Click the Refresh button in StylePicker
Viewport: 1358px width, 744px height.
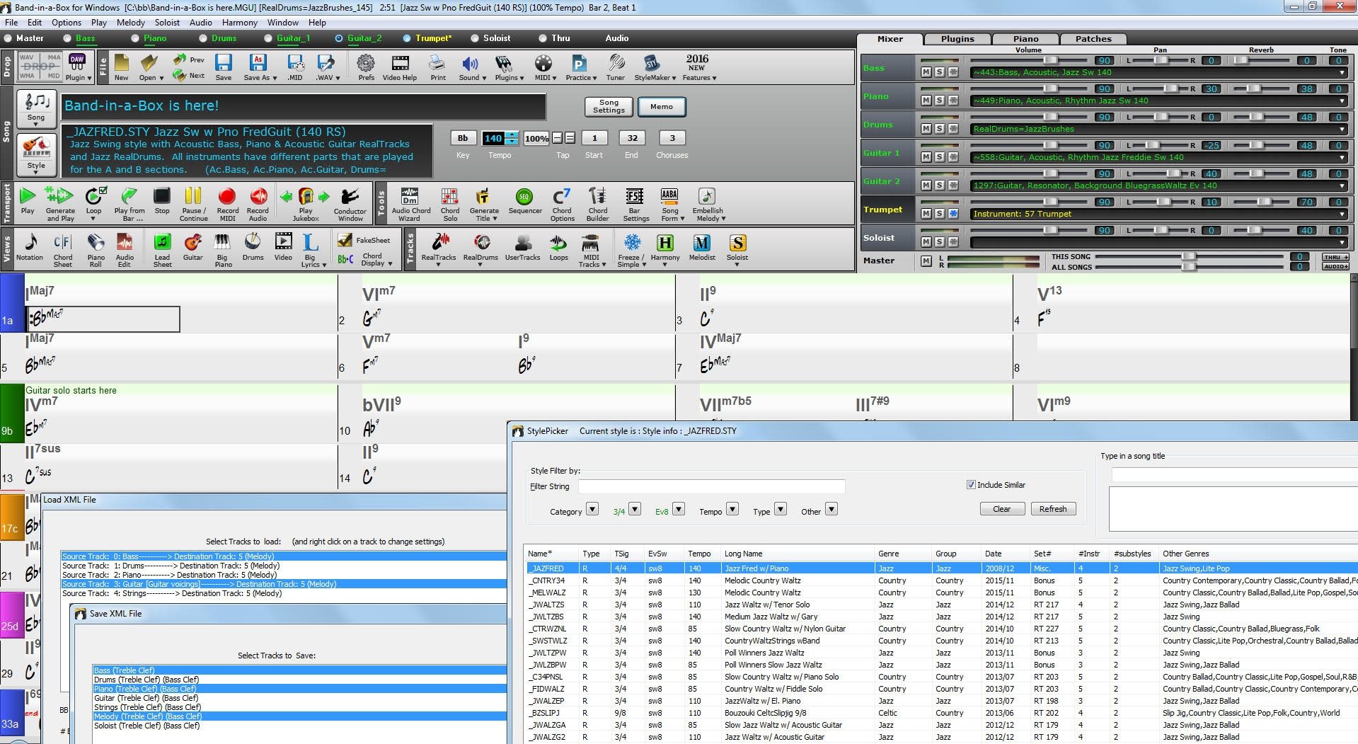(1053, 509)
